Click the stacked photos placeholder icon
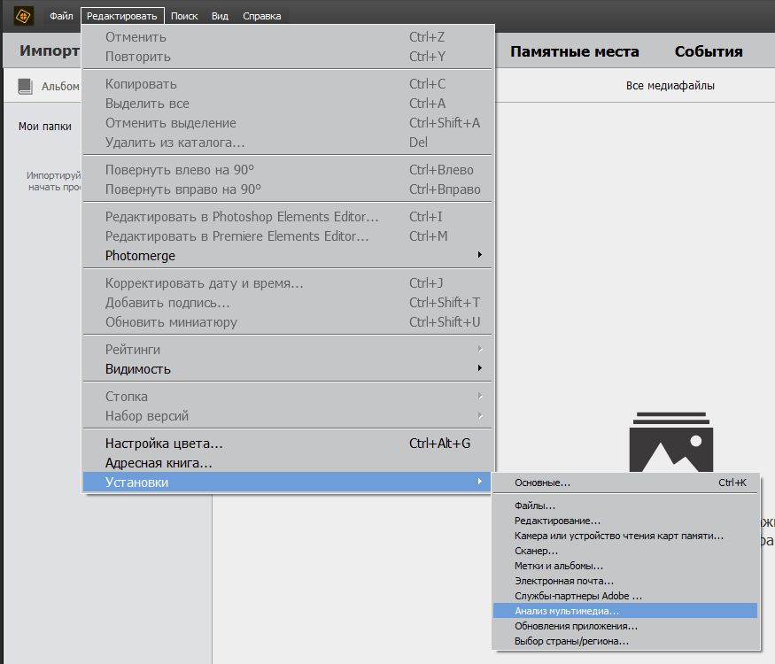This screenshot has height=664, width=775. point(670,442)
